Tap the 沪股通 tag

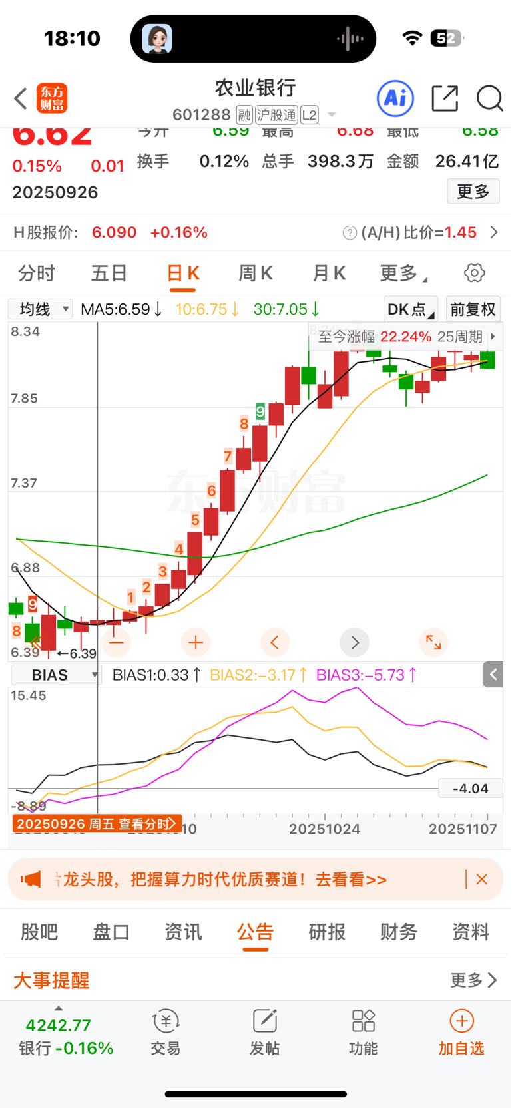pyautogui.click(x=276, y=115)
